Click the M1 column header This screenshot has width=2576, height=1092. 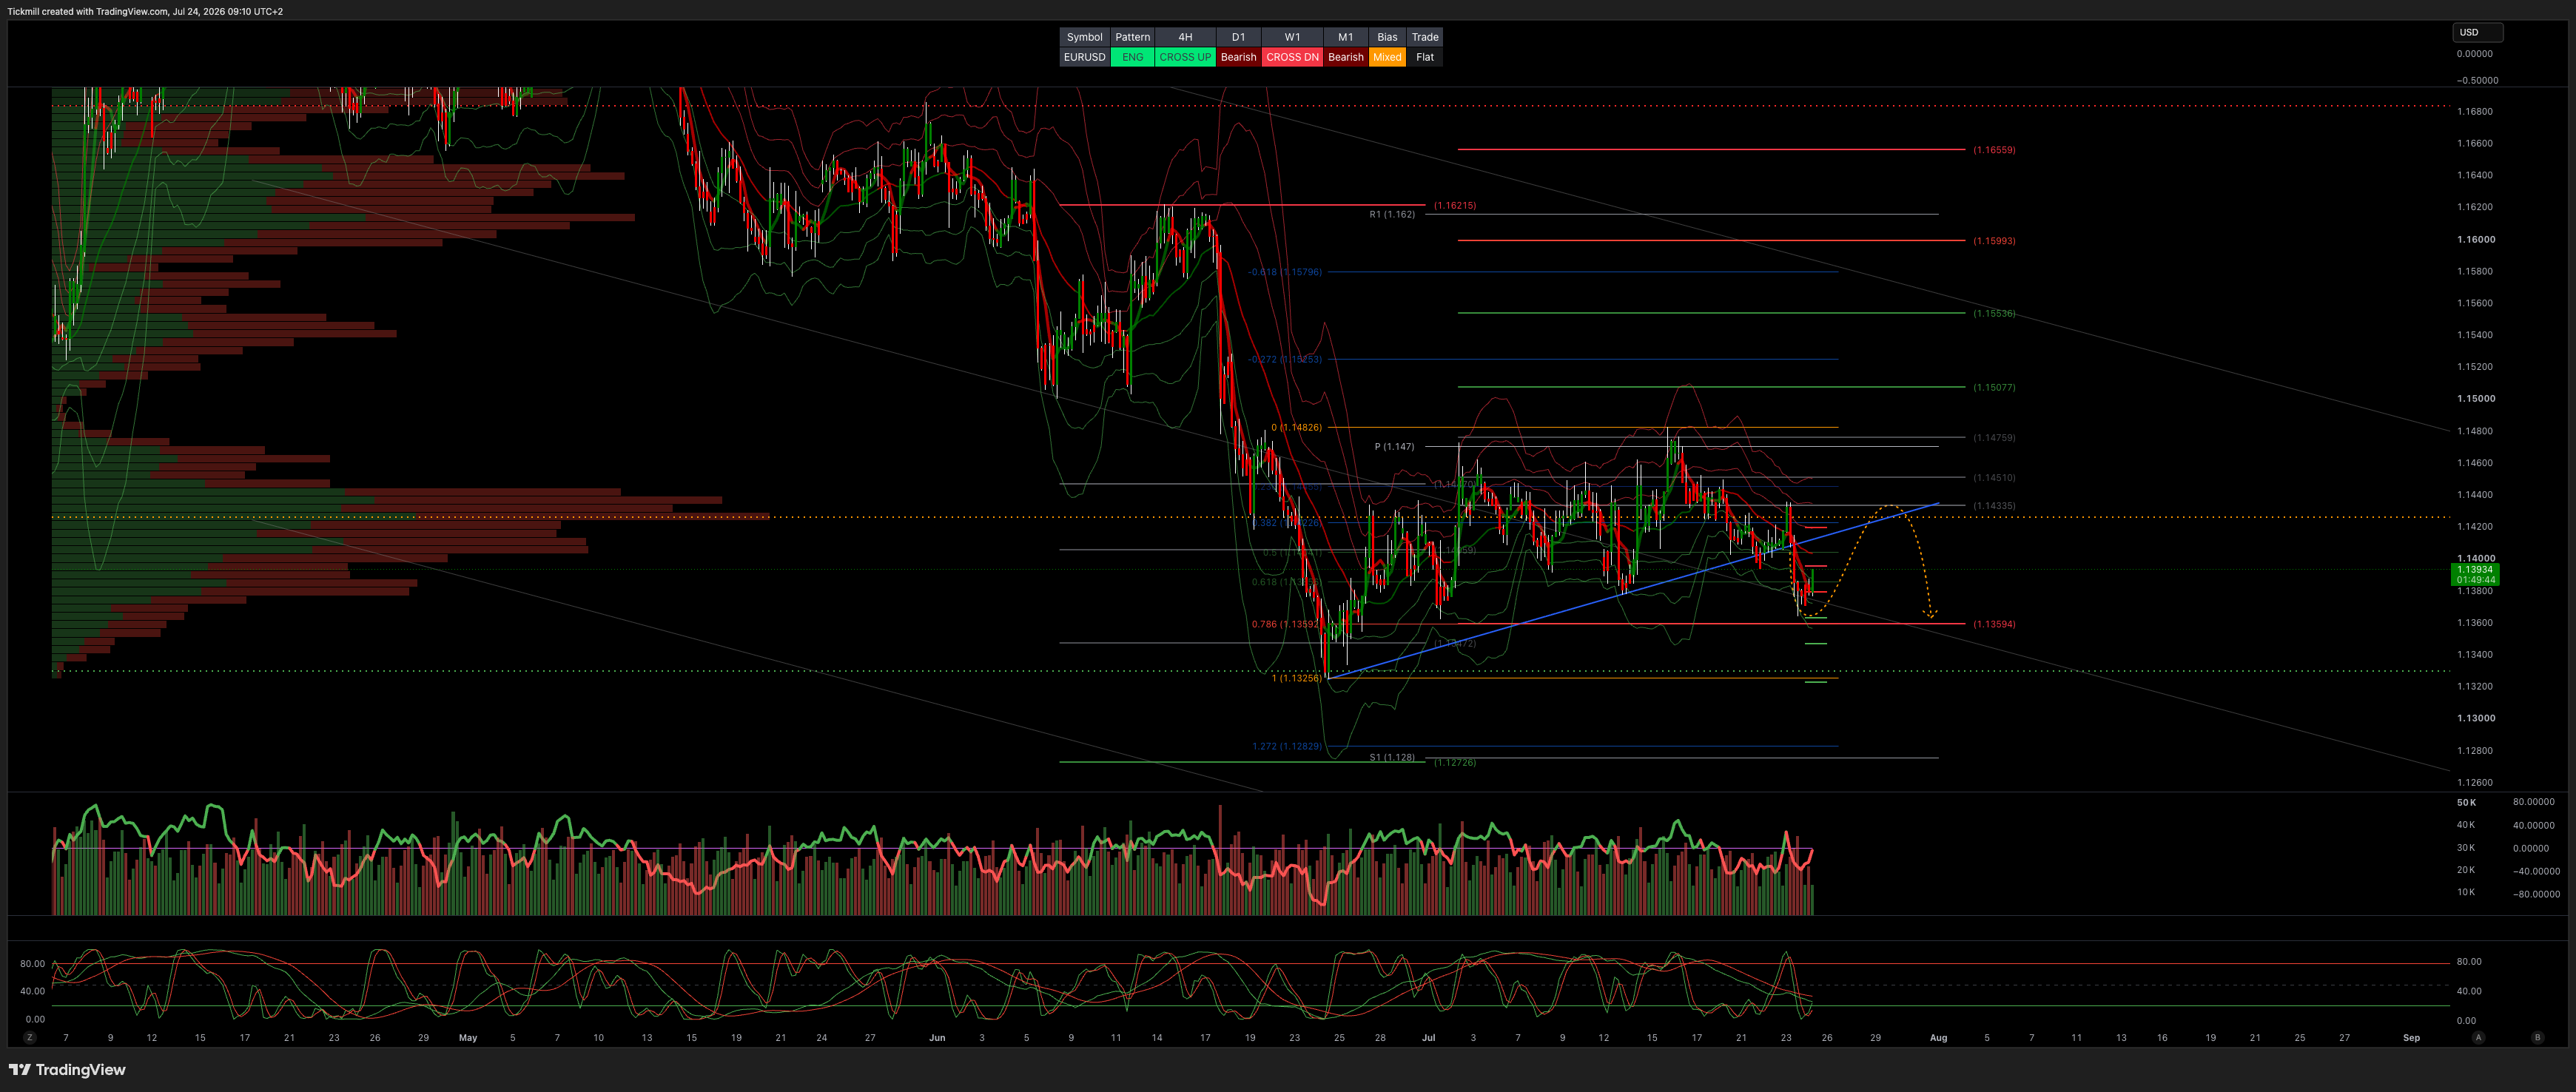[1345, 37]
